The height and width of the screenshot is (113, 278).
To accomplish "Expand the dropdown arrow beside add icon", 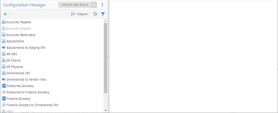I will (x=10, y=14).
